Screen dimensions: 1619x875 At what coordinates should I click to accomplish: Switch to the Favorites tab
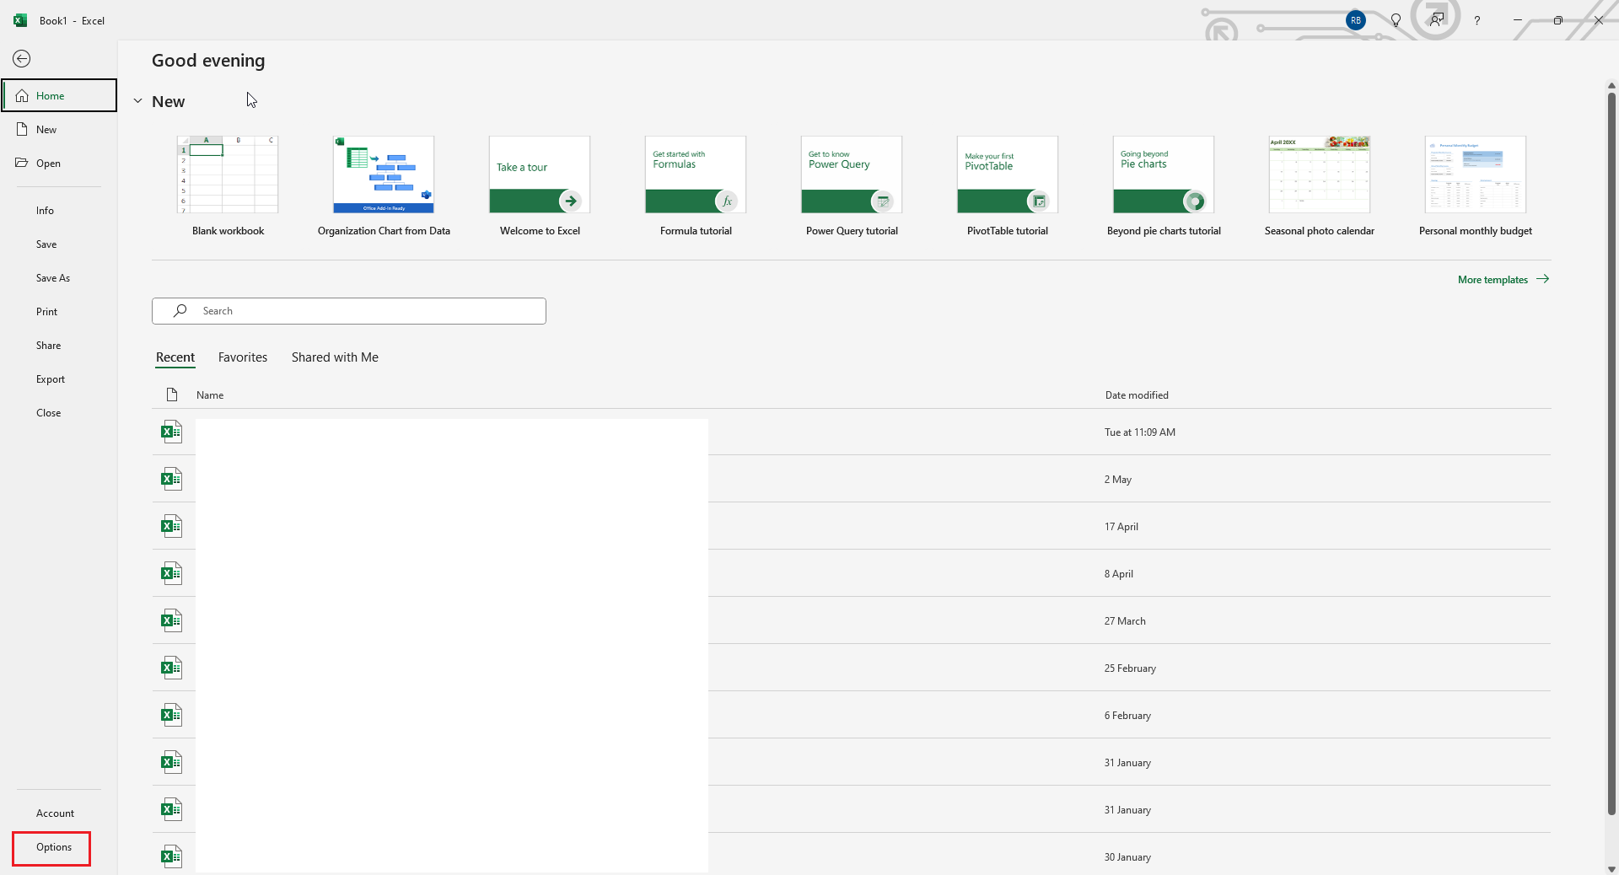point(242,357)
